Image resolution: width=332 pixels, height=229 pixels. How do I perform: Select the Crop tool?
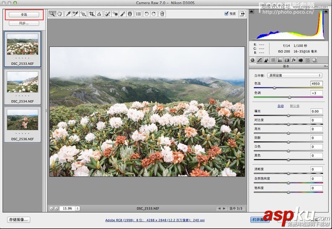pos(92,14)
